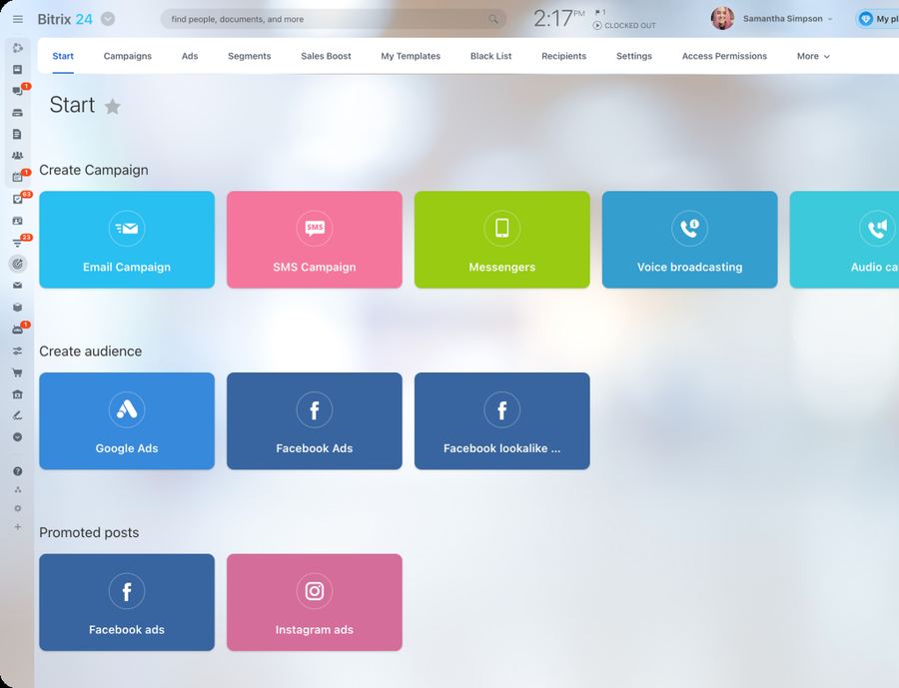Image resolution: width=899 pixels, height=688 pixels.
Task: Click the Clocked Out play button
Action: pyautogui.click(x=597, y=26)
